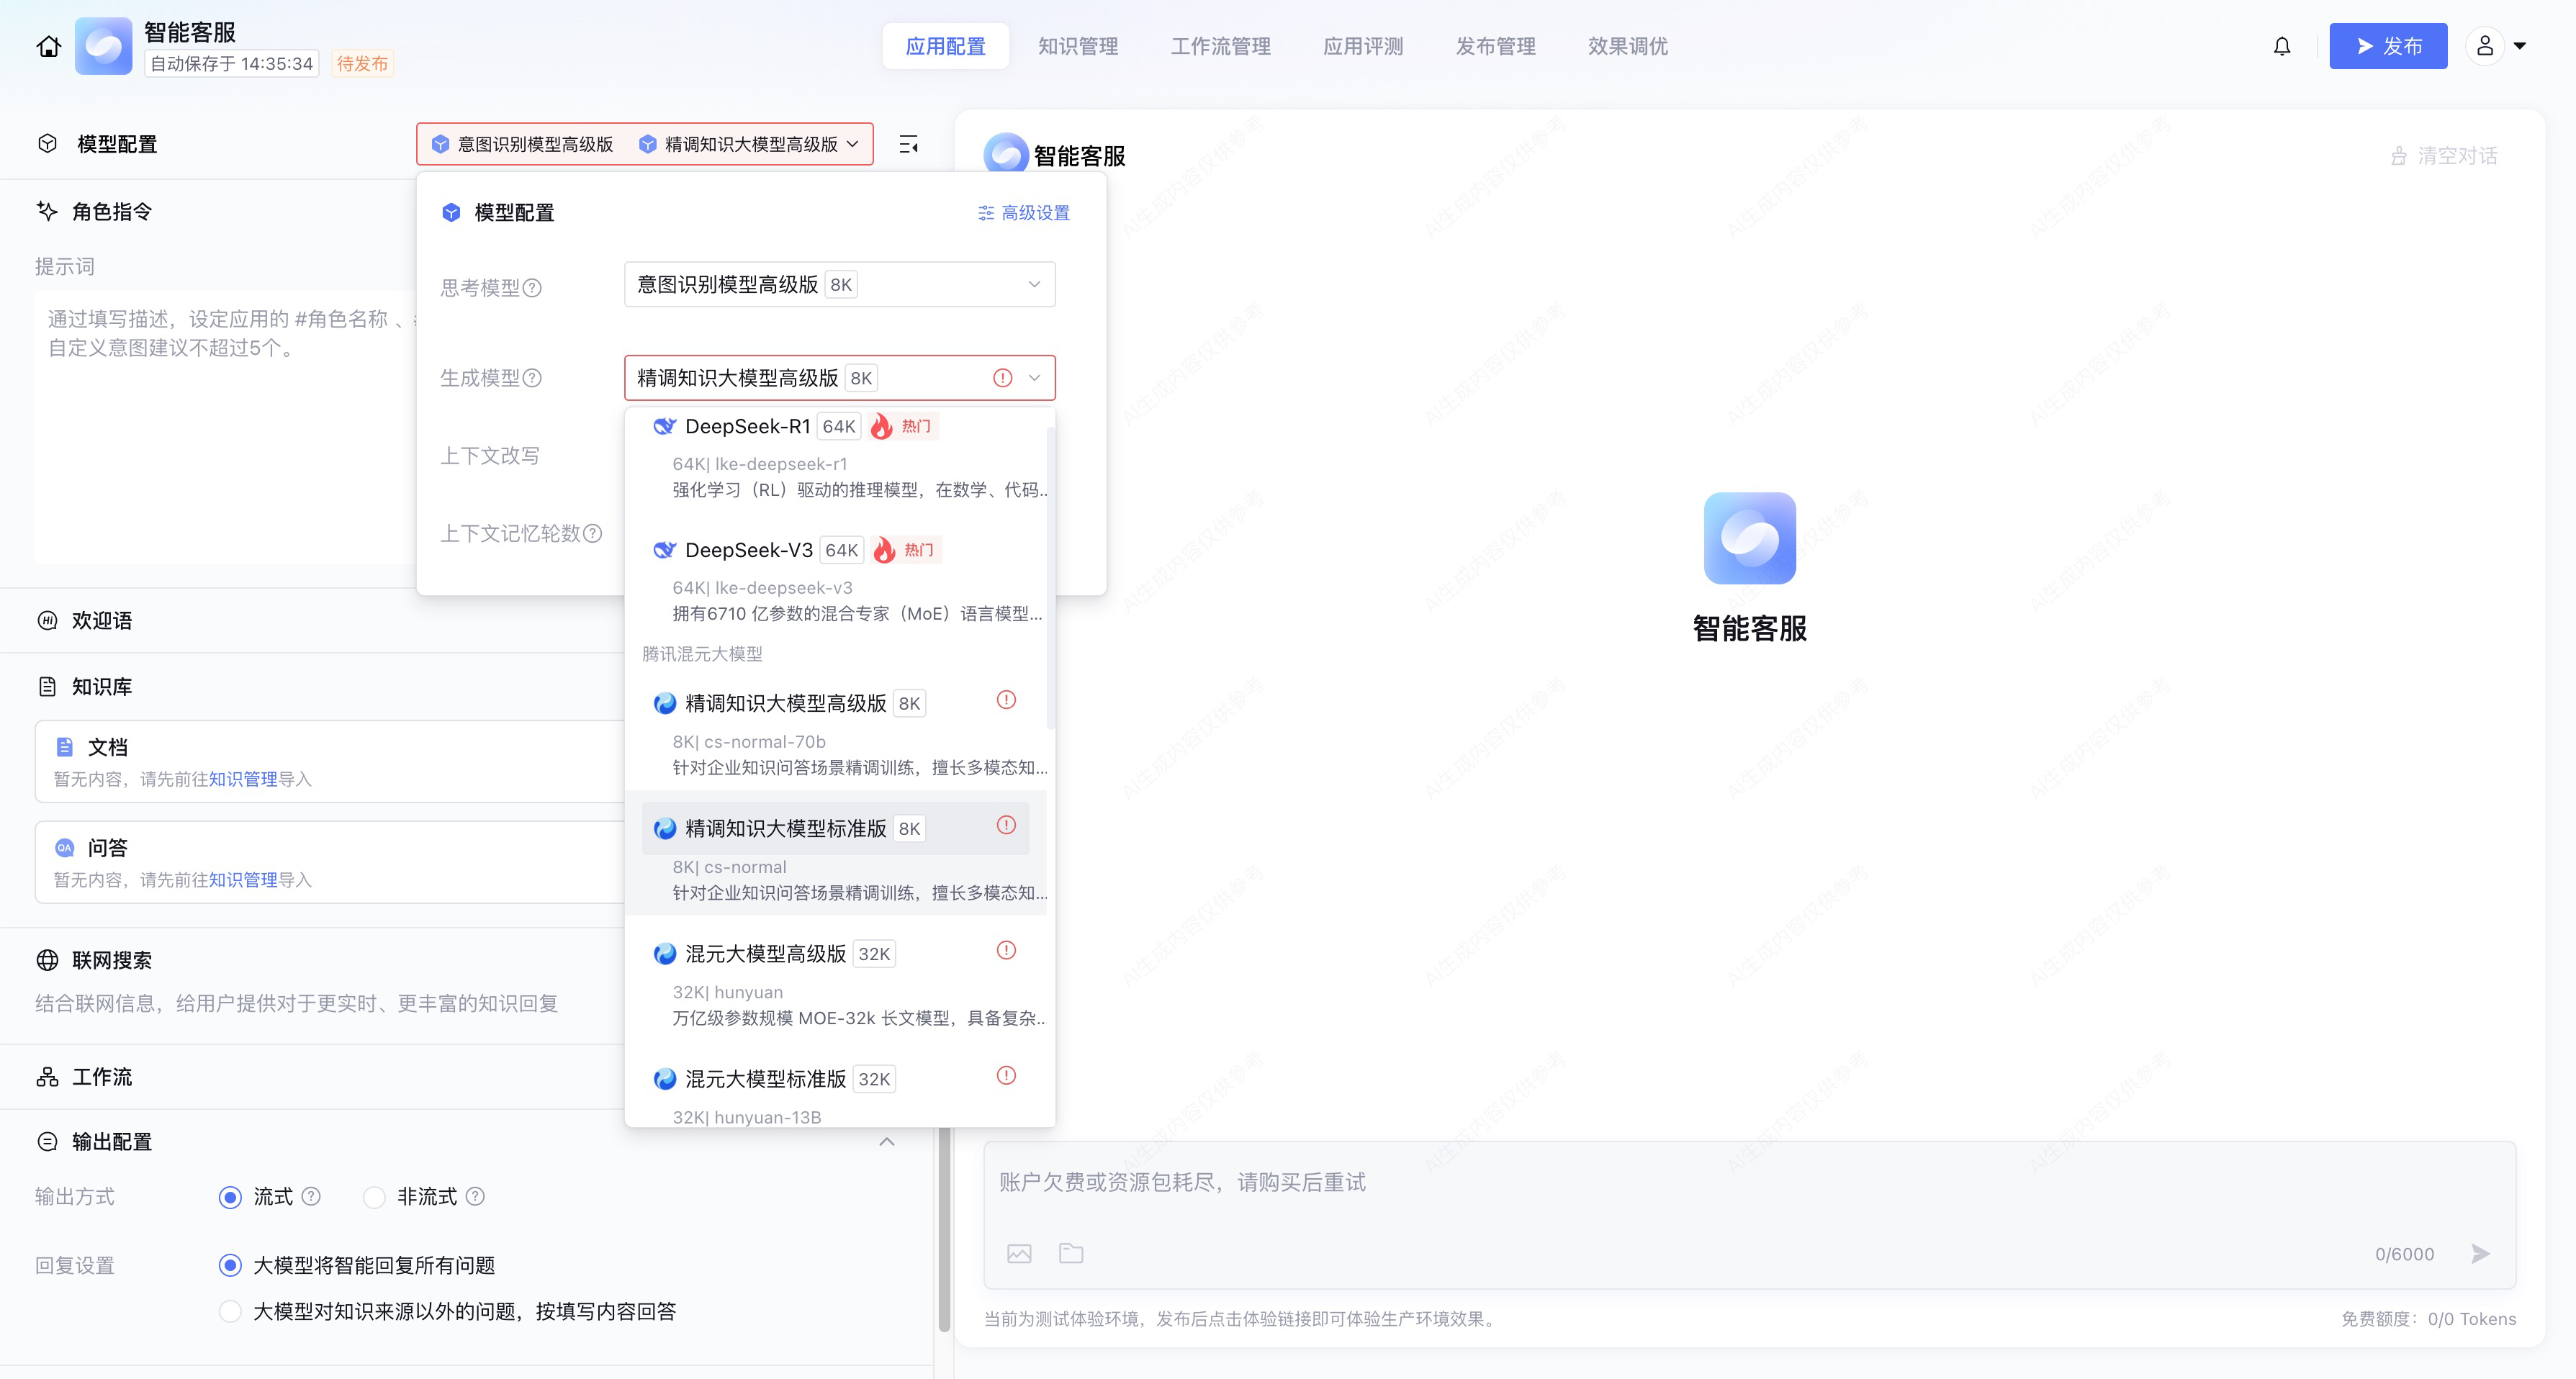Open the 思考模型 dropdown
Screen dimensions: 2576x1379
839,285
